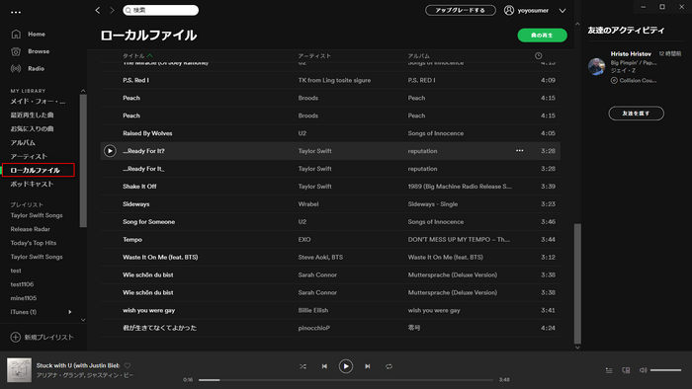Viewport: 692px width, 389px height.
Task: Skip to previous track
Action: [324, 366]
